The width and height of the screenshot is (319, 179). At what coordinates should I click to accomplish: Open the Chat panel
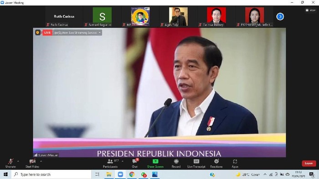point(135,164)
